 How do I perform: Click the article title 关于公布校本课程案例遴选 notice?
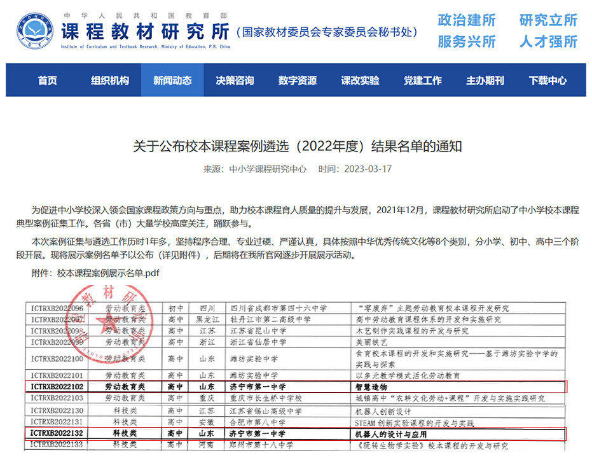[298, 146]
